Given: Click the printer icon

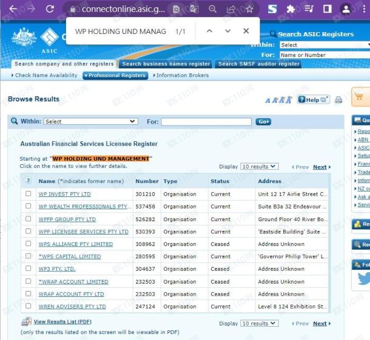Looking at the screenshot, I should (x=338, y=100).
